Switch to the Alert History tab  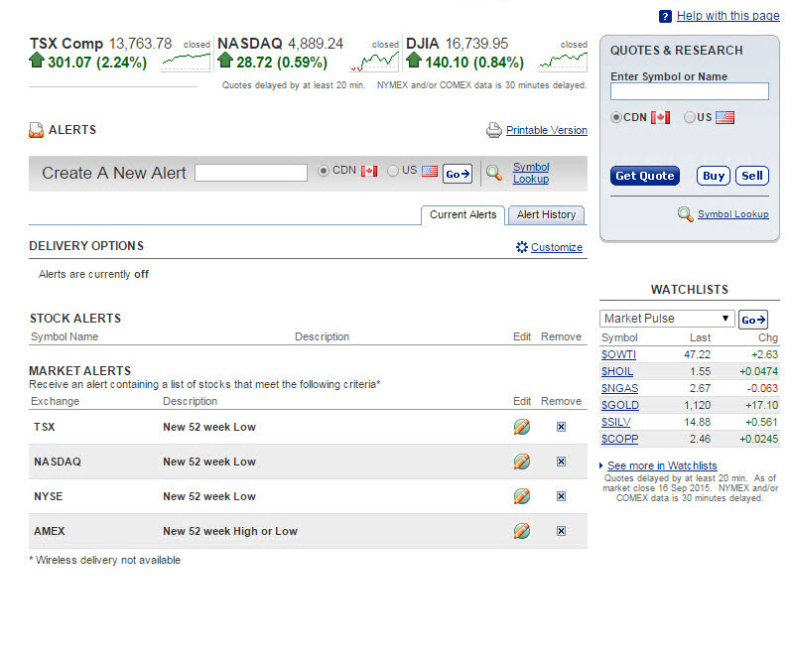tap(546, 214)
